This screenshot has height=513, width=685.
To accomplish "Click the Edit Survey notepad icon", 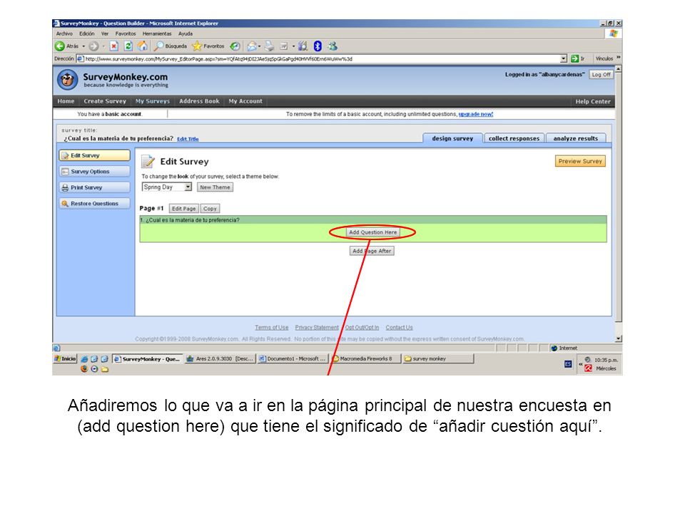I will pos(148,162).
